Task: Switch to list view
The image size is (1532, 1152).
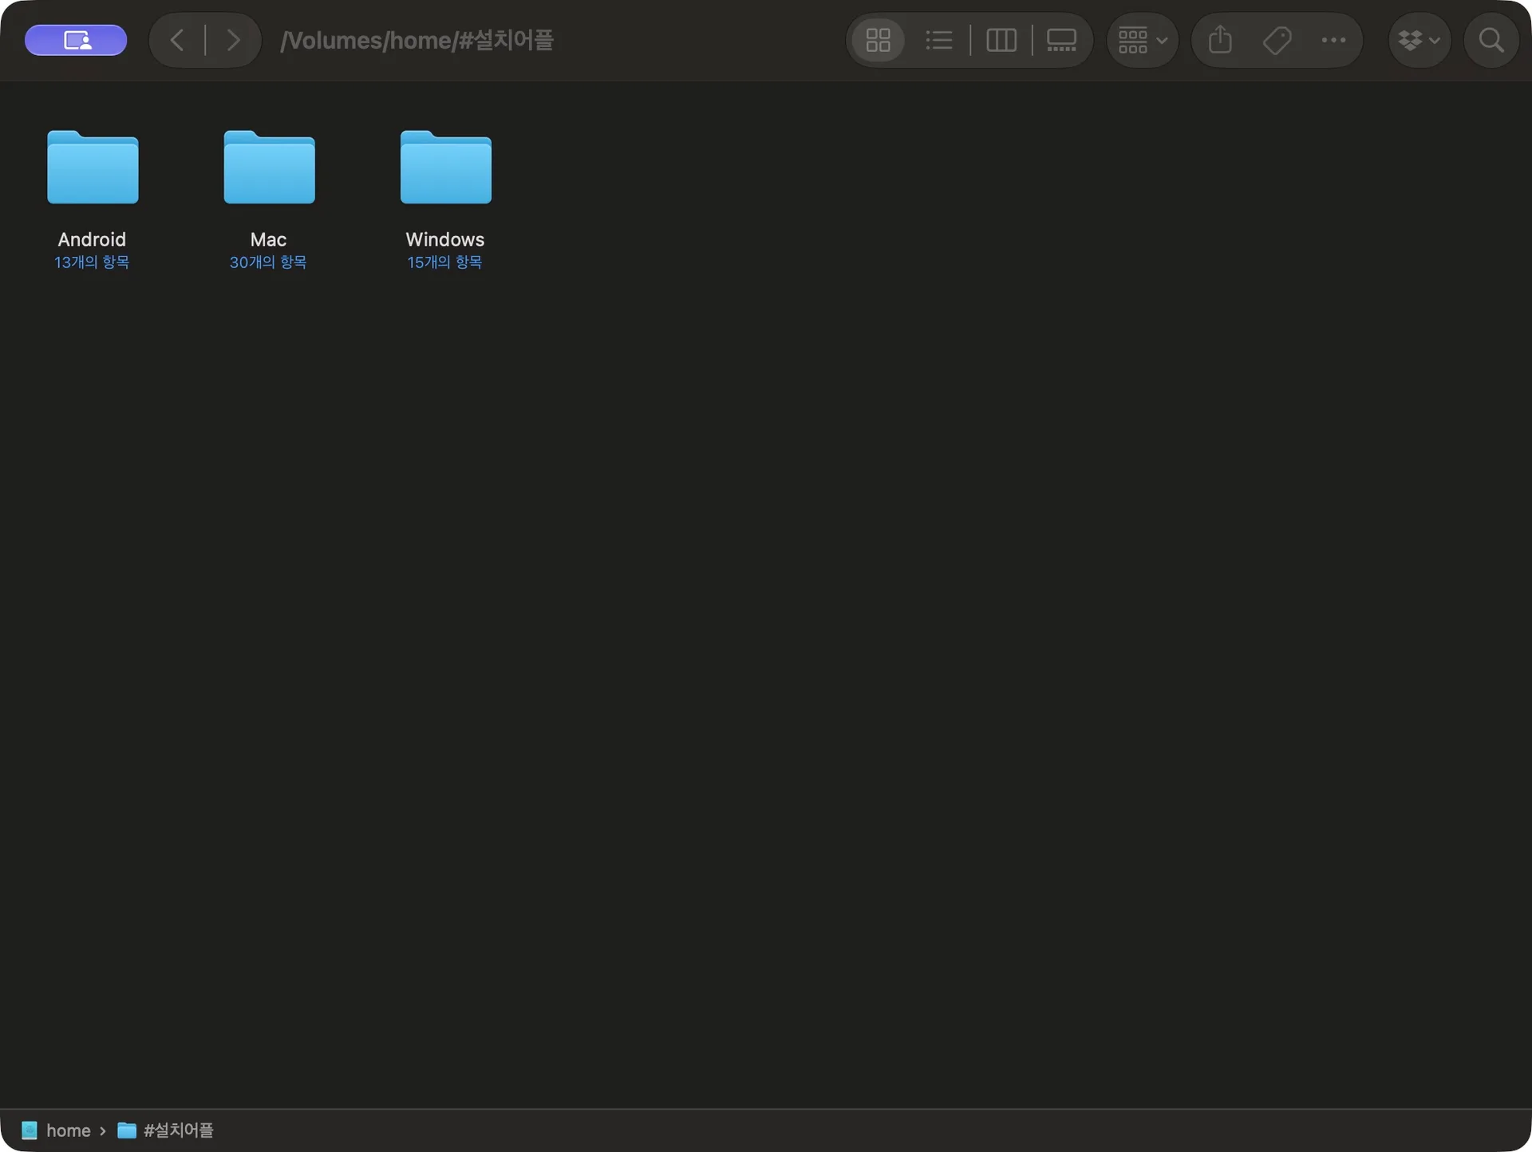Action: coord(939,40)
